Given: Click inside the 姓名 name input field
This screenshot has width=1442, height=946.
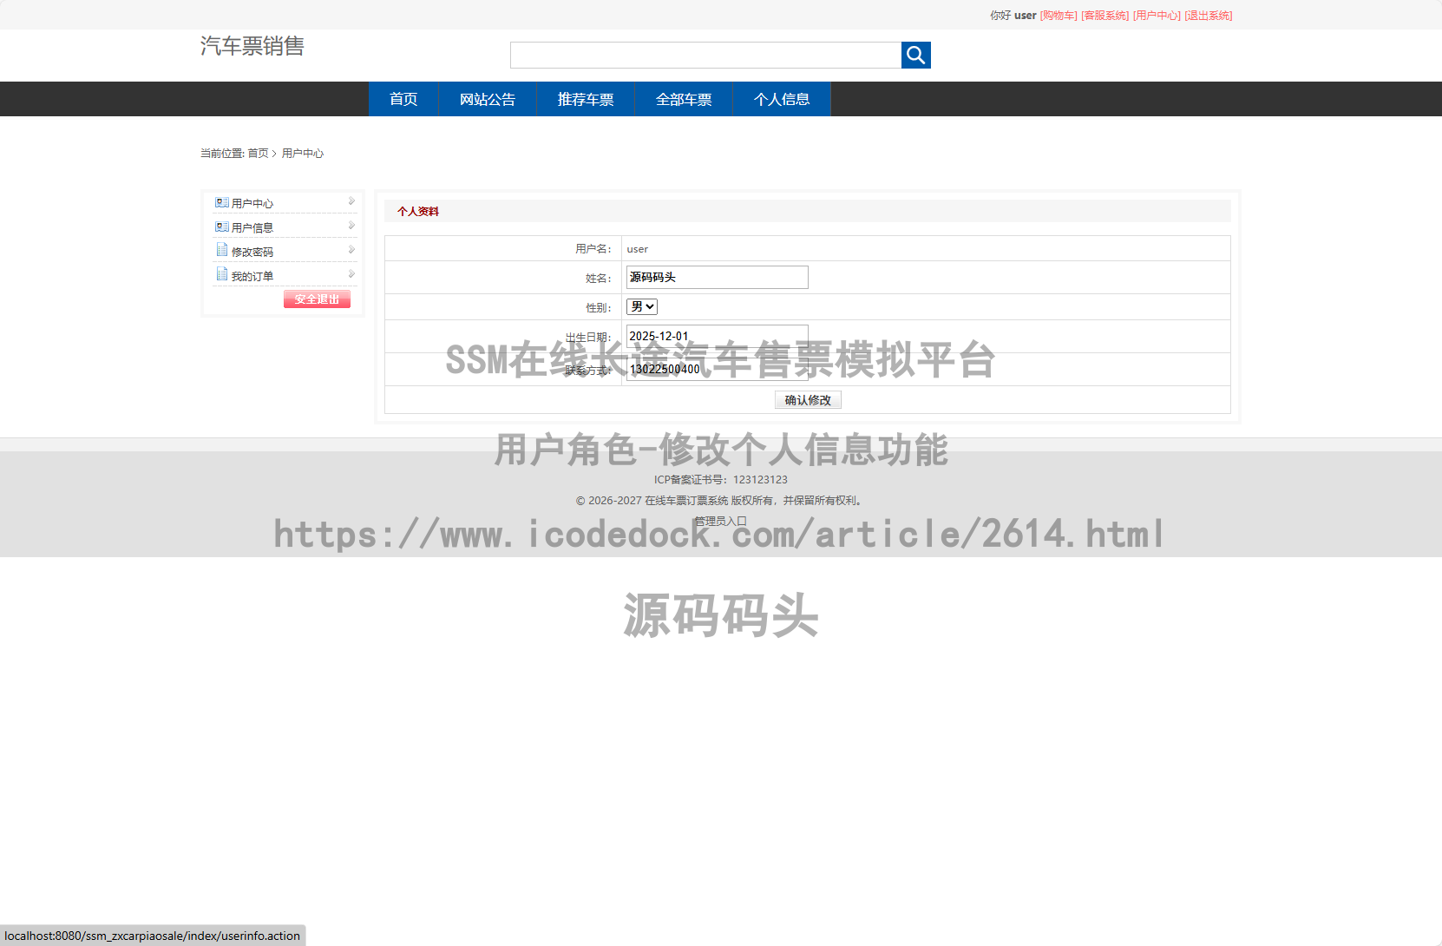Looking at the screenshot, I should point(716,277).
